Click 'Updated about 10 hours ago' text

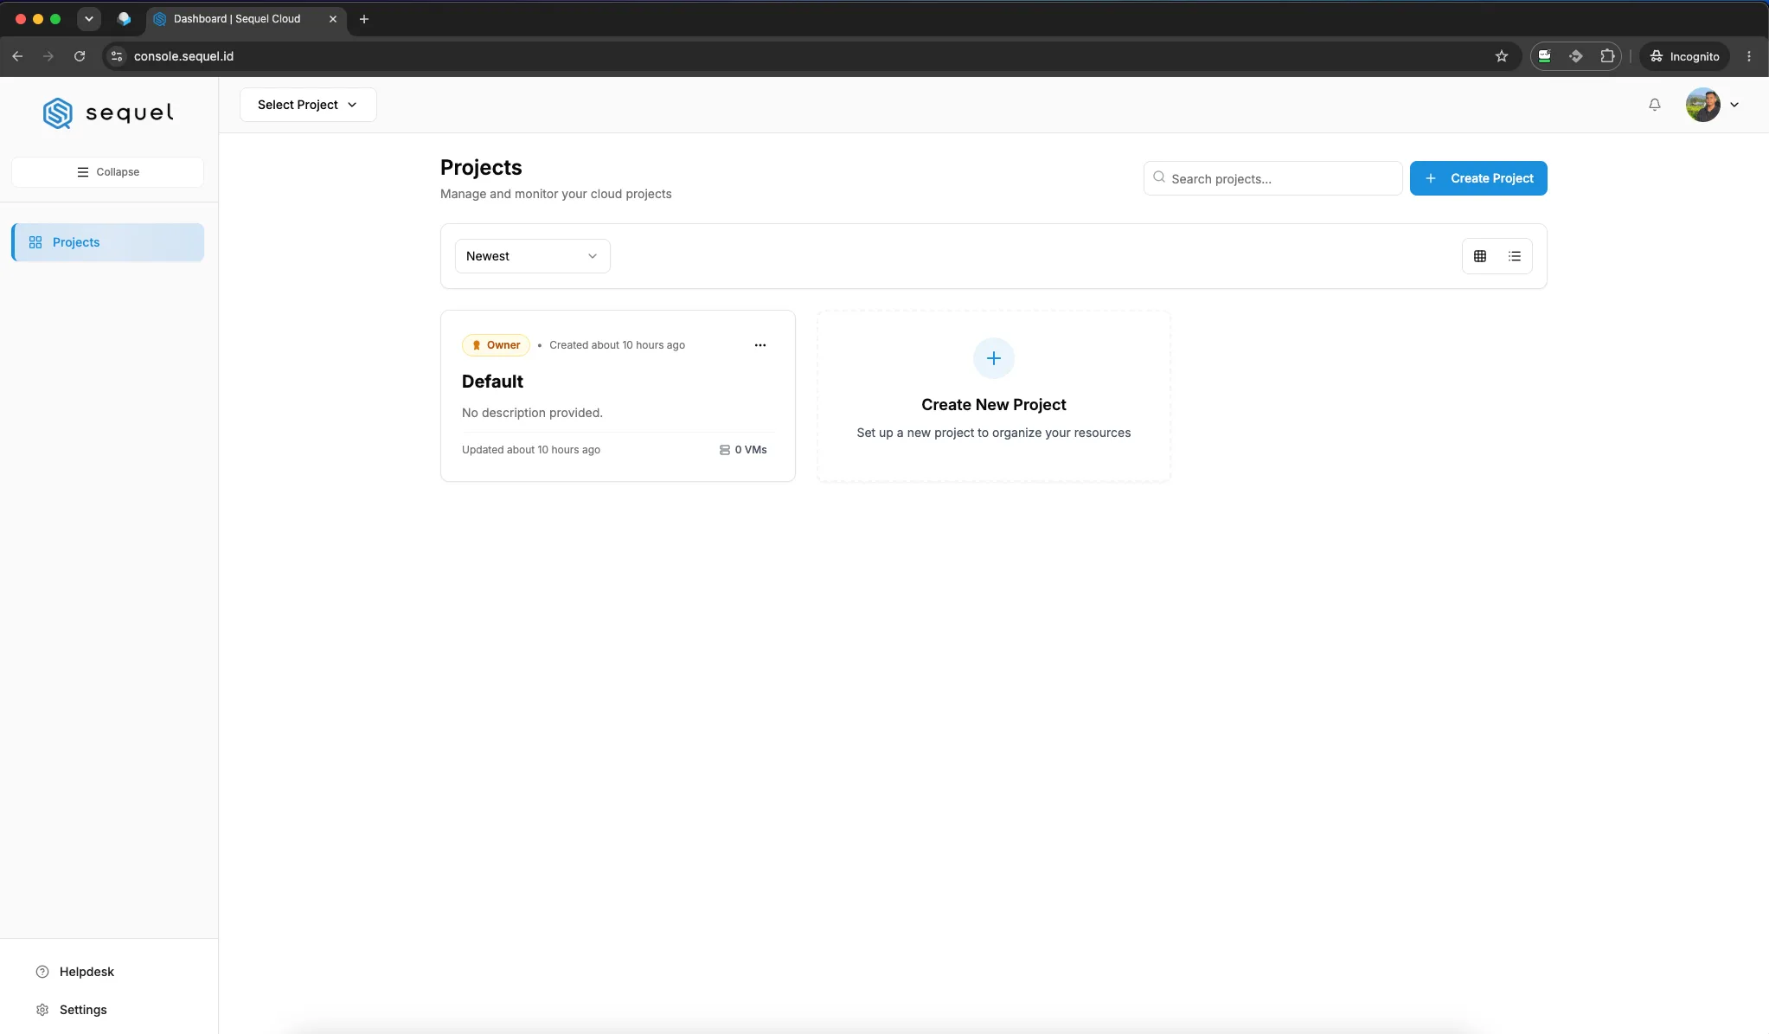[x=531, y=450]
